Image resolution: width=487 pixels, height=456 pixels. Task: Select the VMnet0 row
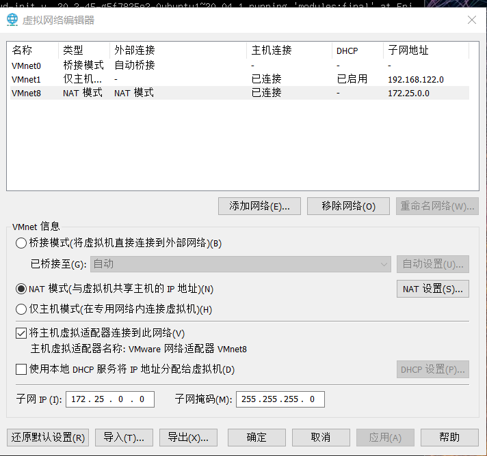click(239, 66)
